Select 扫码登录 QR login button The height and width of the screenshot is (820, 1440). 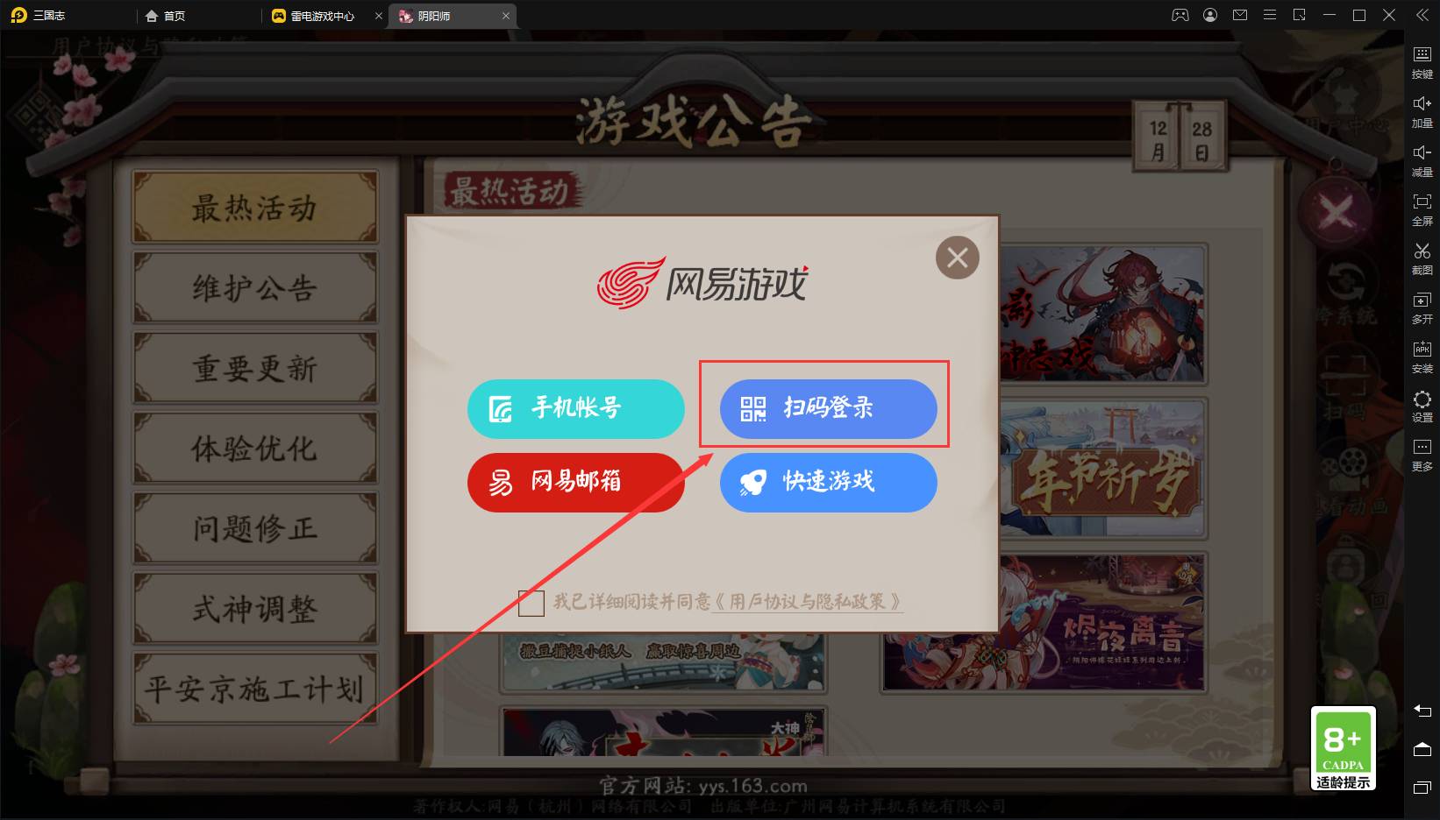828,408
